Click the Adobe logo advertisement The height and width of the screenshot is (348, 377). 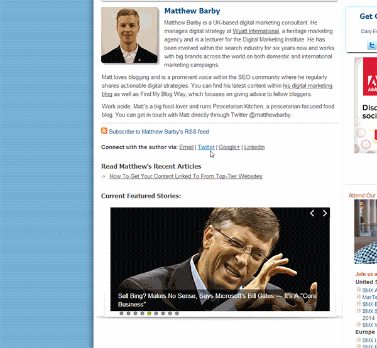point(370,76)
